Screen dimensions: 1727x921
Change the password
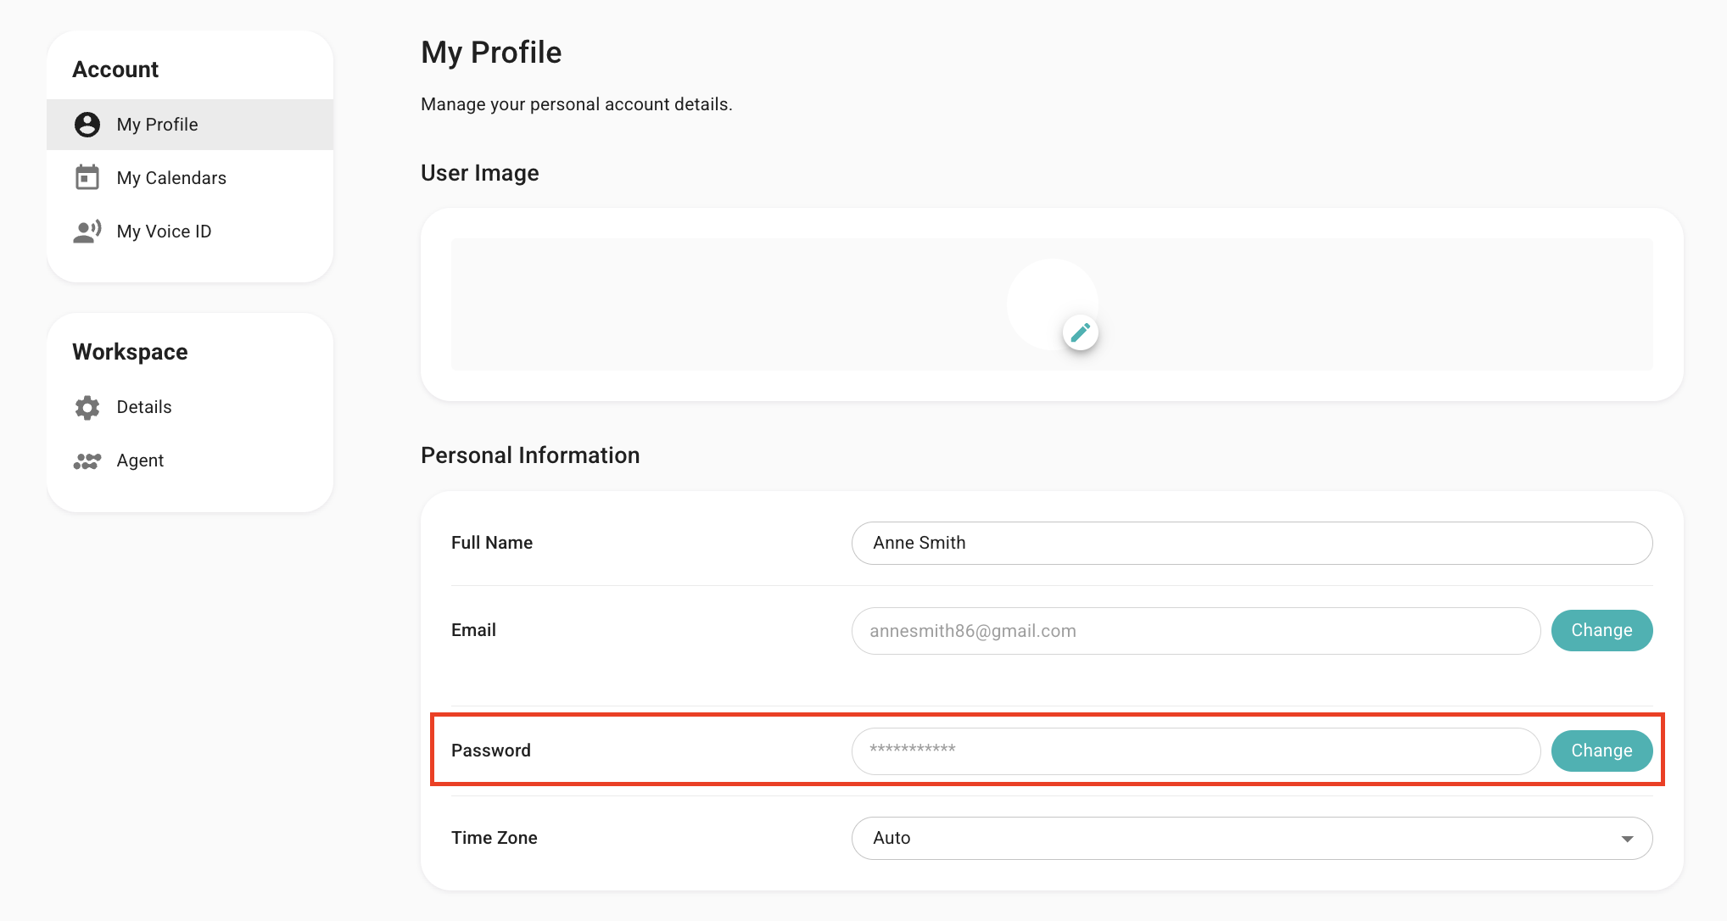point(1601,751)
